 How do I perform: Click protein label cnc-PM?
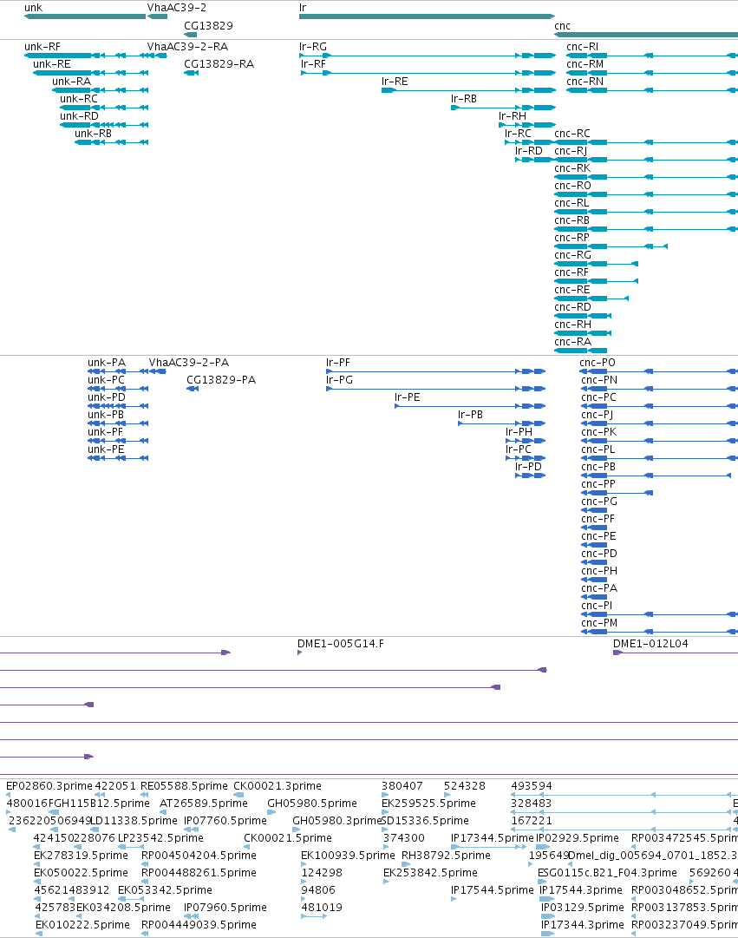click(x=599, y=623)
